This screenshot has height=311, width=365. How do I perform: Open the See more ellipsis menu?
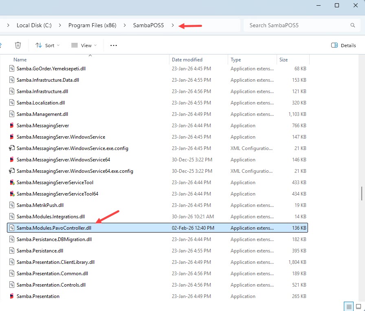click(x=114, y=45)
